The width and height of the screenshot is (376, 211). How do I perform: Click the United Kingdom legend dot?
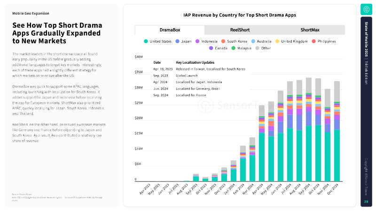coord(277,41)
